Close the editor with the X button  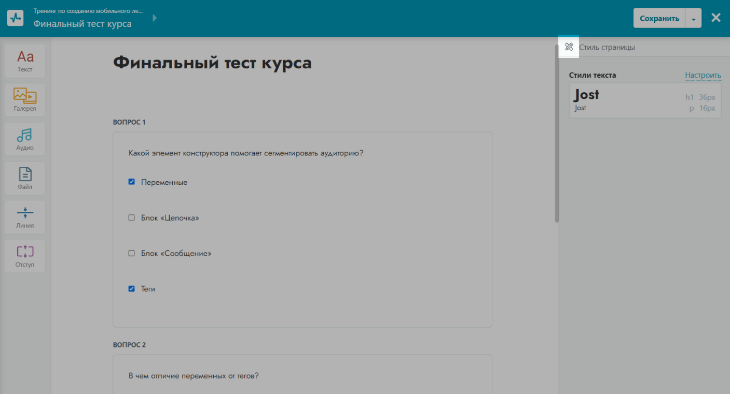click(x=715, y=18)
